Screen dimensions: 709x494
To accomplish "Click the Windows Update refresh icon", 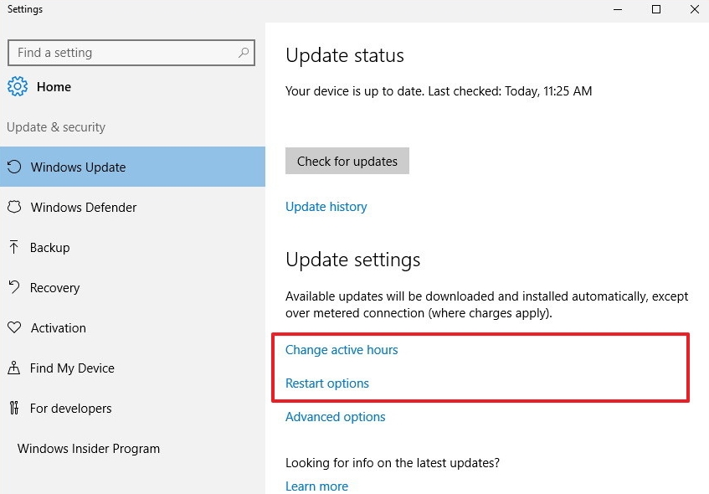I will coord(13,167).
